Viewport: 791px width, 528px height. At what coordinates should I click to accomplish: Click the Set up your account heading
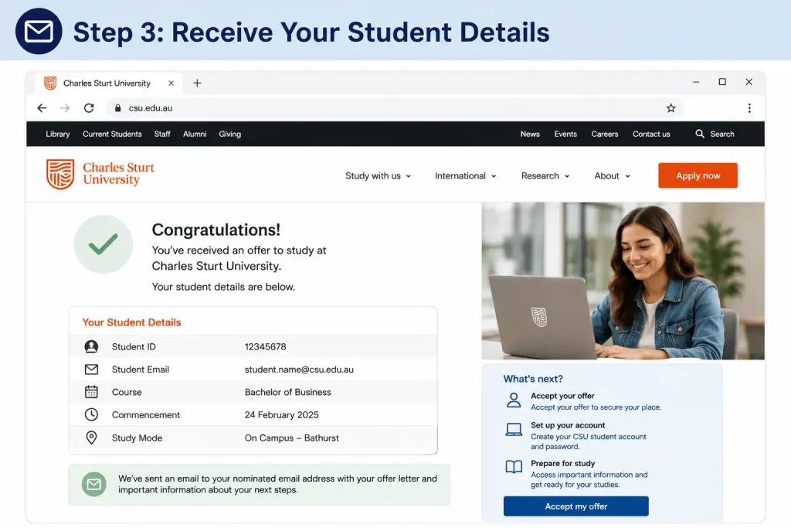click(x=568, y=425)
